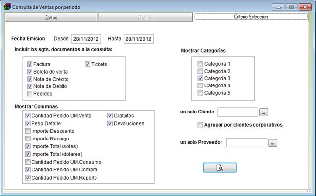Image resolution: width=316 pixels, height=196 pixels.
Task: Uncheck the Factura checkbox
Action: click(x=30, y=64)
